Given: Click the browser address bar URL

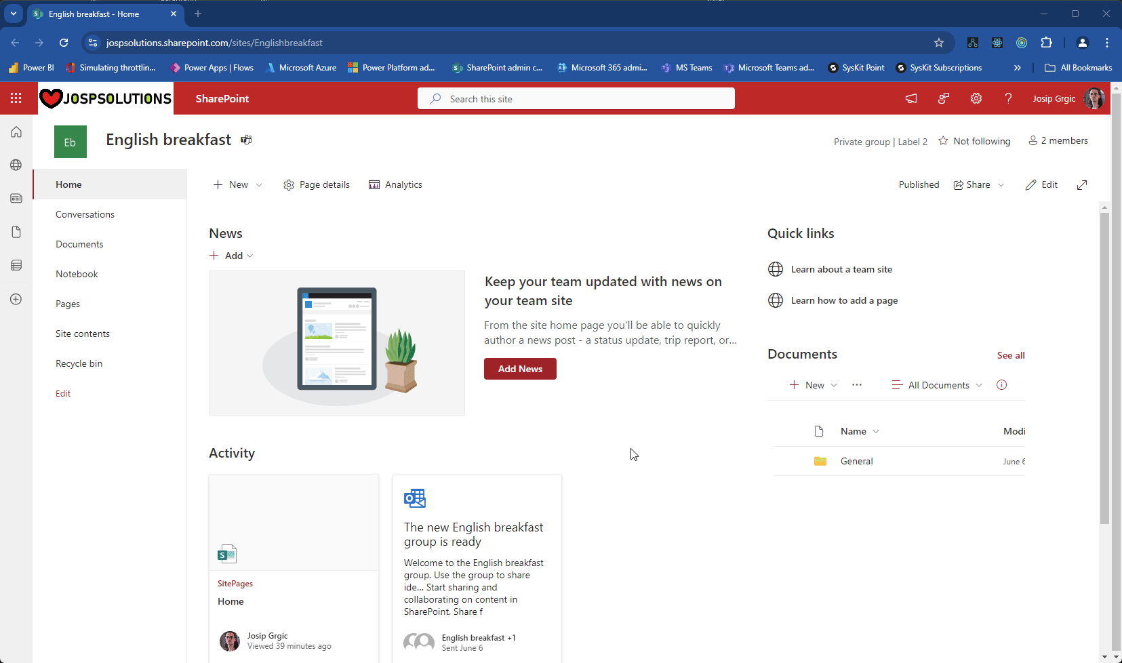Looking at the screenshot, I should coord(214,43).
